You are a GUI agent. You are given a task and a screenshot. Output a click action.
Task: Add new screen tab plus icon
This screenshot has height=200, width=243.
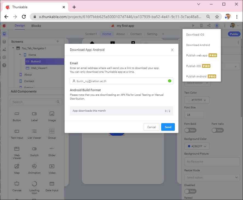[163, 34]
